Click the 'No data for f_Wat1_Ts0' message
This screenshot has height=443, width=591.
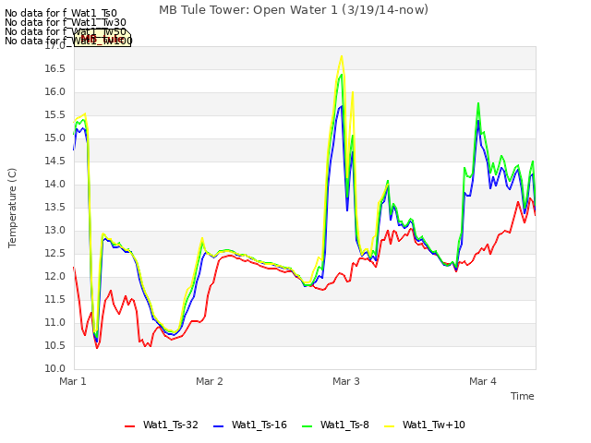tap(61, 14)
